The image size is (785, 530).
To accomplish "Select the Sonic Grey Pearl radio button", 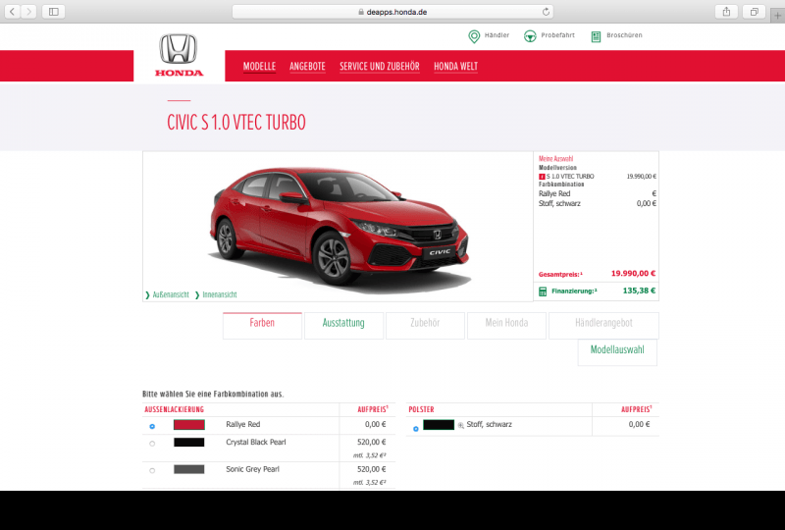I will (152, 470).
